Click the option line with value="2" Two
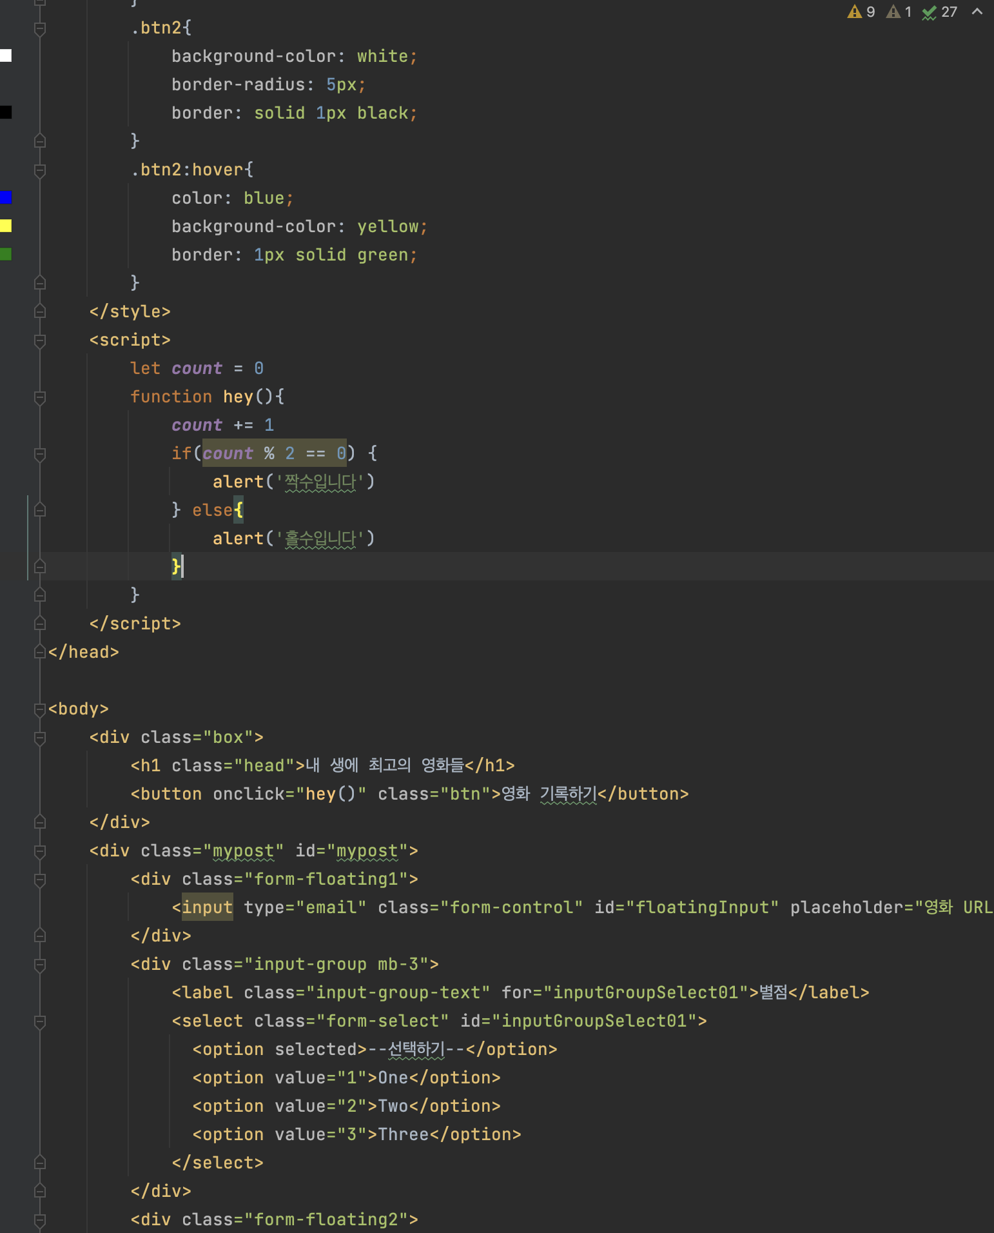994x1233 pixels. [346, 1106]
